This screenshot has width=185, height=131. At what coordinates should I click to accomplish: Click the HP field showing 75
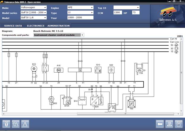(136, 12)
